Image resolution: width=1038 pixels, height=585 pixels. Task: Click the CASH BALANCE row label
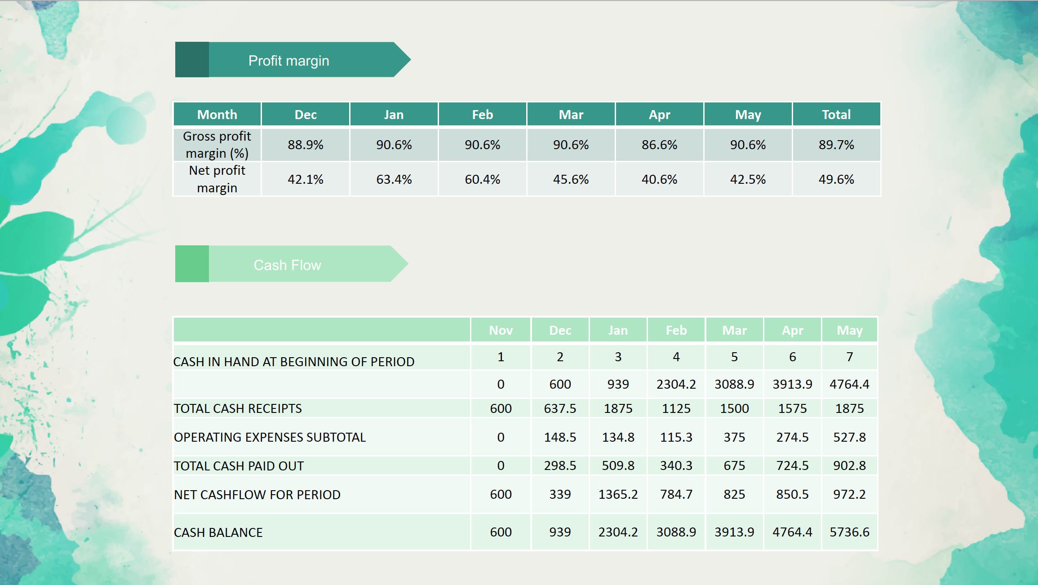[x=218, y=532]
